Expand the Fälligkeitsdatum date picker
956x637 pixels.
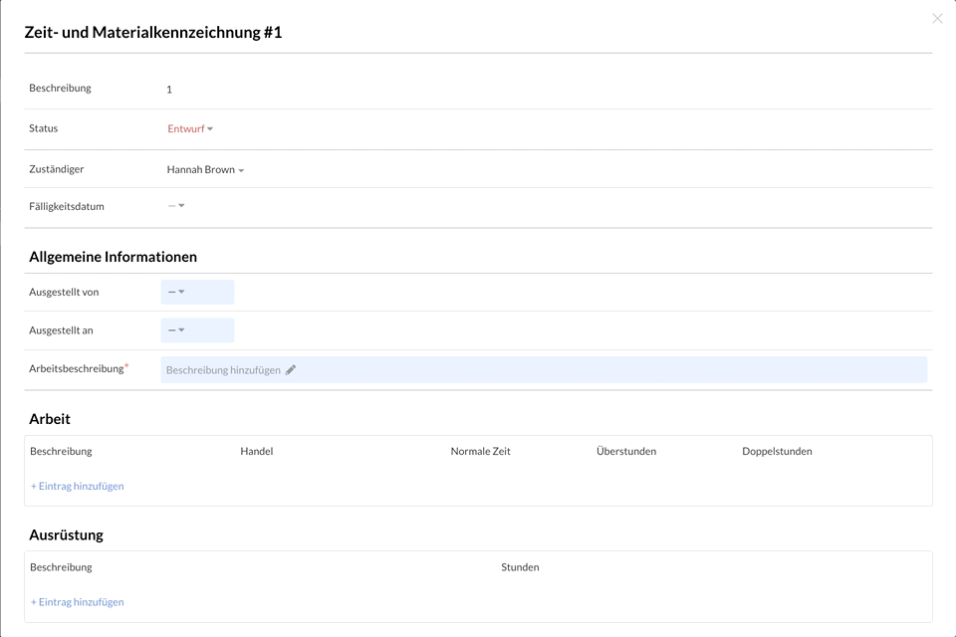pos(176,206)
